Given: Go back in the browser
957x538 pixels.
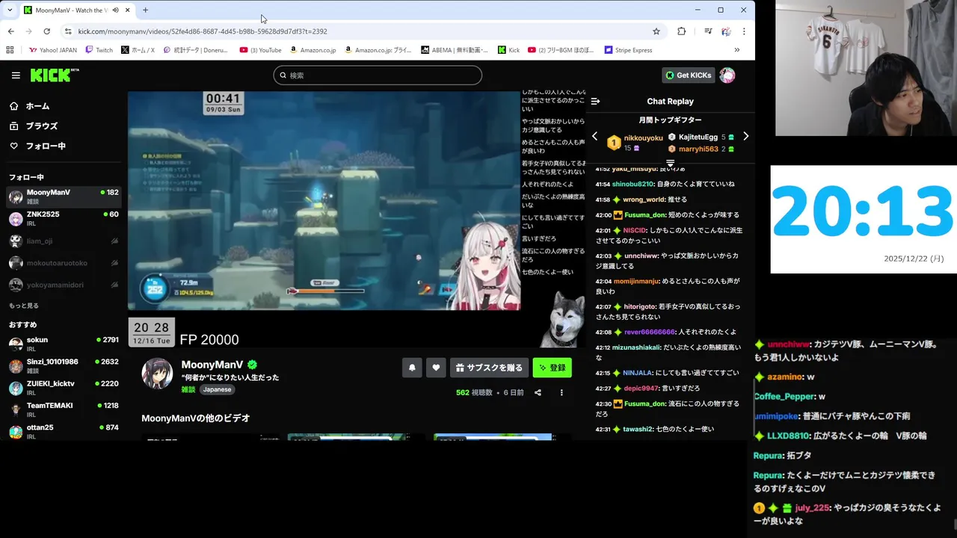Looking at the screenshot, I should pyautogui.click(x=10, y=31).
